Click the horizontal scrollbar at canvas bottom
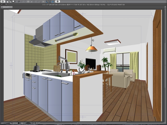Viewport: 167px width, 125px height. (x=101, y=123)
